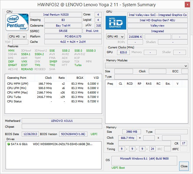Click the Stepping B3 field
The height and width of the screenshot is (174, 193).
(x=63, y=20)
